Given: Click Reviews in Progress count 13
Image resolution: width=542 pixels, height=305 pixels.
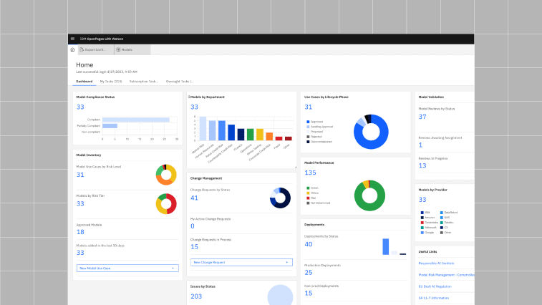Looking at the screenshot, I should pos(422,165).
